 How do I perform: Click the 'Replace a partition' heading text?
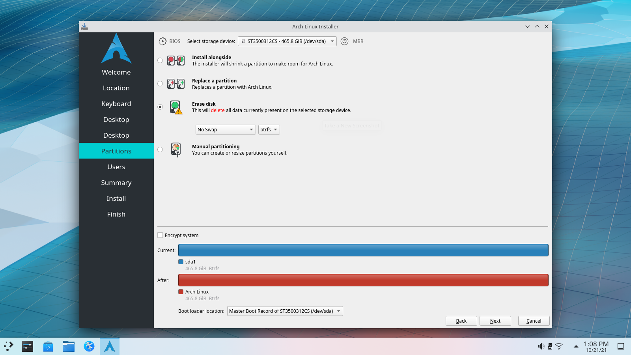[x=214, y=81]
